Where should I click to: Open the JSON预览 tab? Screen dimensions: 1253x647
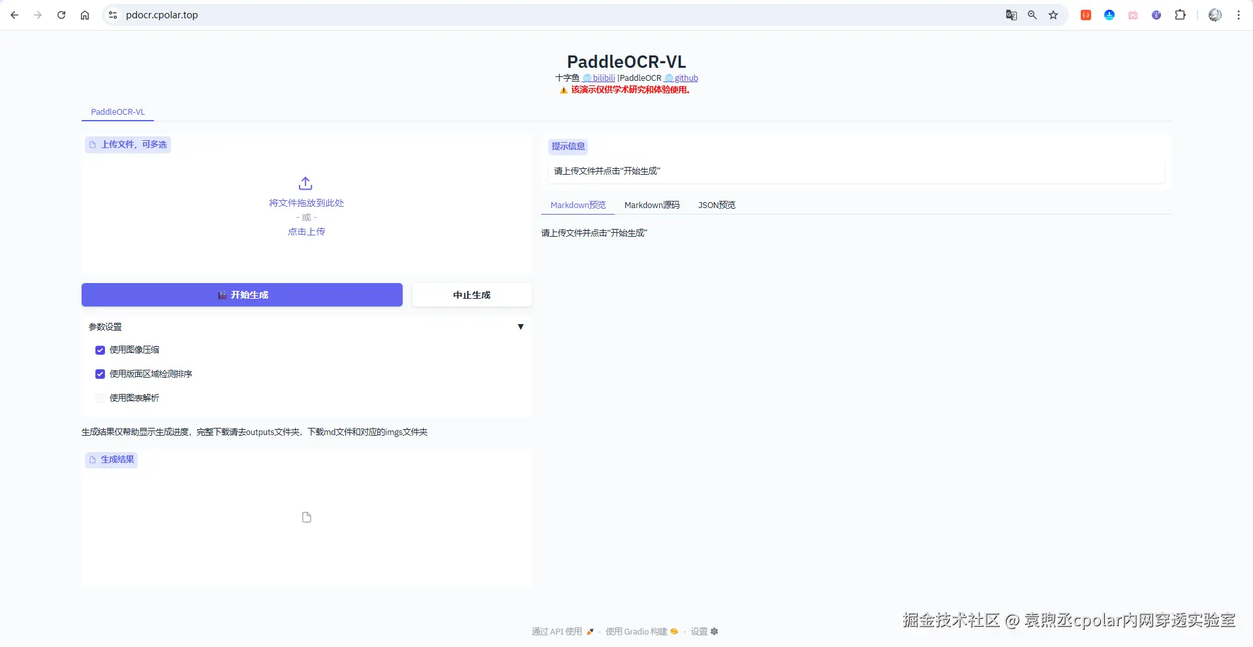tap(717, 205)
